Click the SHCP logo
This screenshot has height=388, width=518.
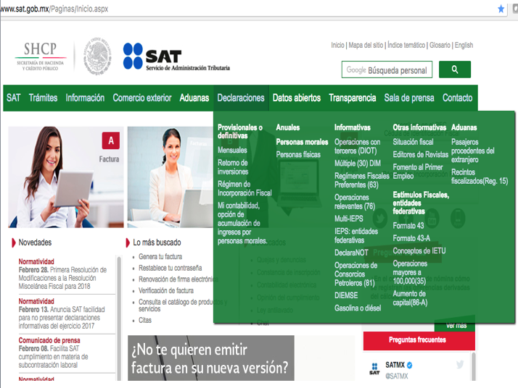pos(41,56)
